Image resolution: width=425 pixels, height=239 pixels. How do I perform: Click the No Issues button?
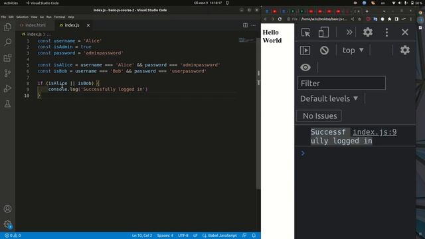click(x=319, y=116)
